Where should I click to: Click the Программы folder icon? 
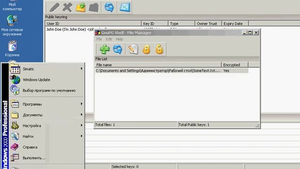click(x=15, y=104)
